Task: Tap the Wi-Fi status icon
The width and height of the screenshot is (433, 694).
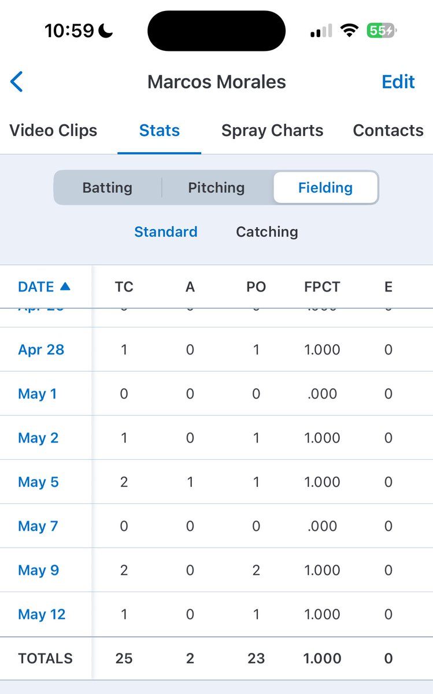Action: 349,30
